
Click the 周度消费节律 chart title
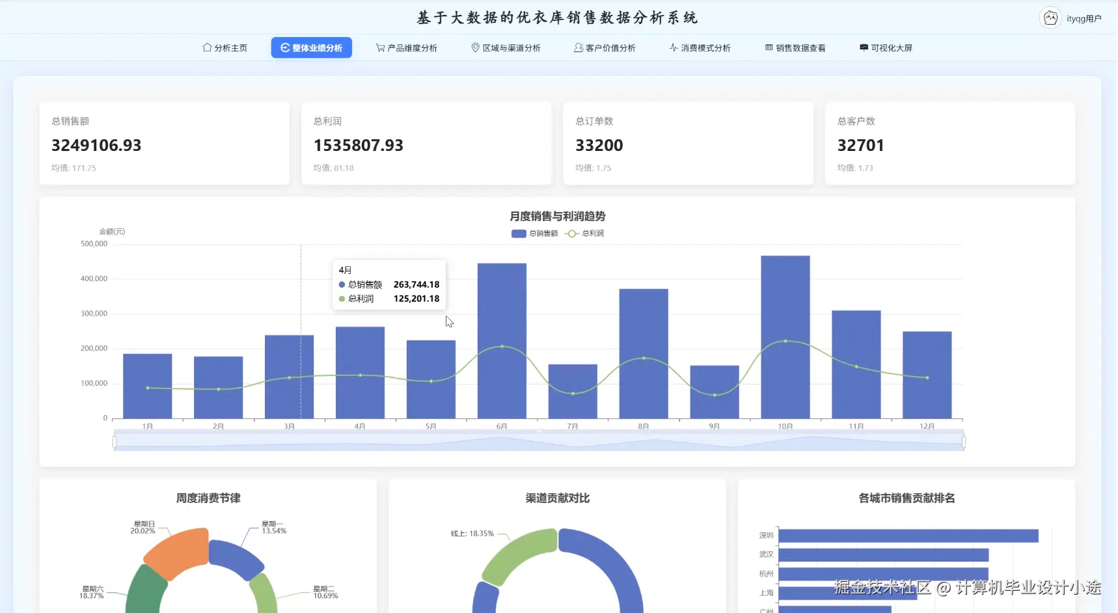(x=208, y=498)
